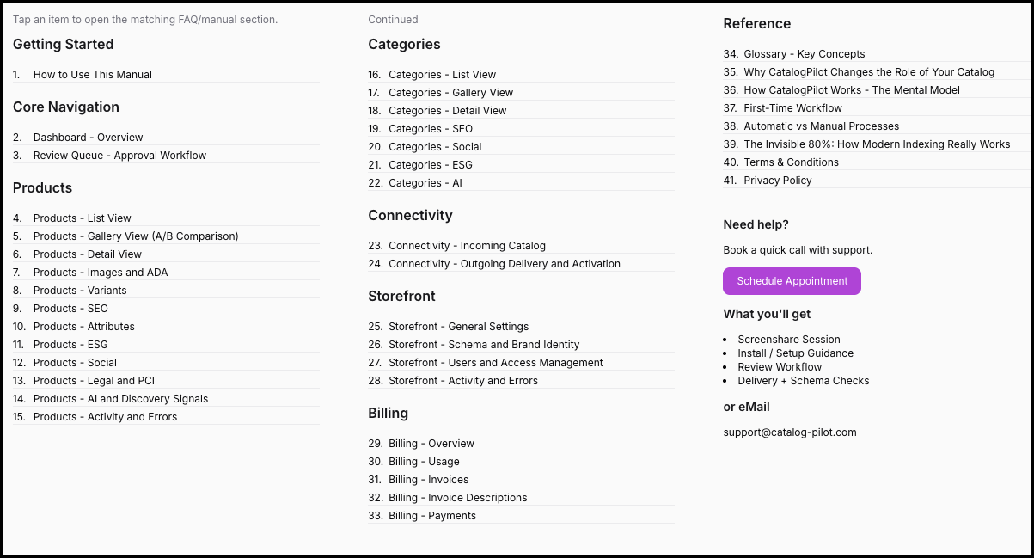Open Billing - Invoice Descriptions entry
Viewport: 1034px width, 558px height.
tap(457, 498)
